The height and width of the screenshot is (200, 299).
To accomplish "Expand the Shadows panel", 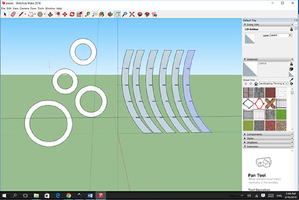I will click(x=245, y=142).
